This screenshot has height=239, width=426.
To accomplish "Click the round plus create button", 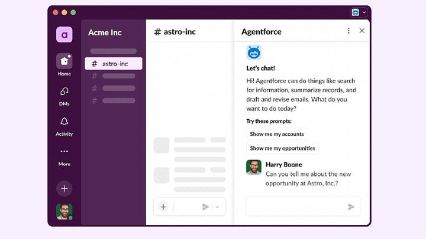I will pyautogui.click(x=64, y=188).
